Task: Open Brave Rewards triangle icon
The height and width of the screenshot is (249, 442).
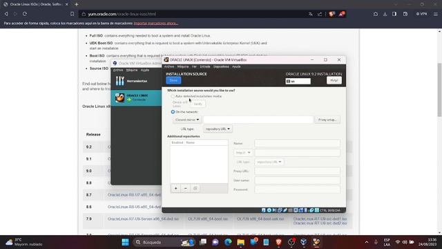Action: click(341, 14)
